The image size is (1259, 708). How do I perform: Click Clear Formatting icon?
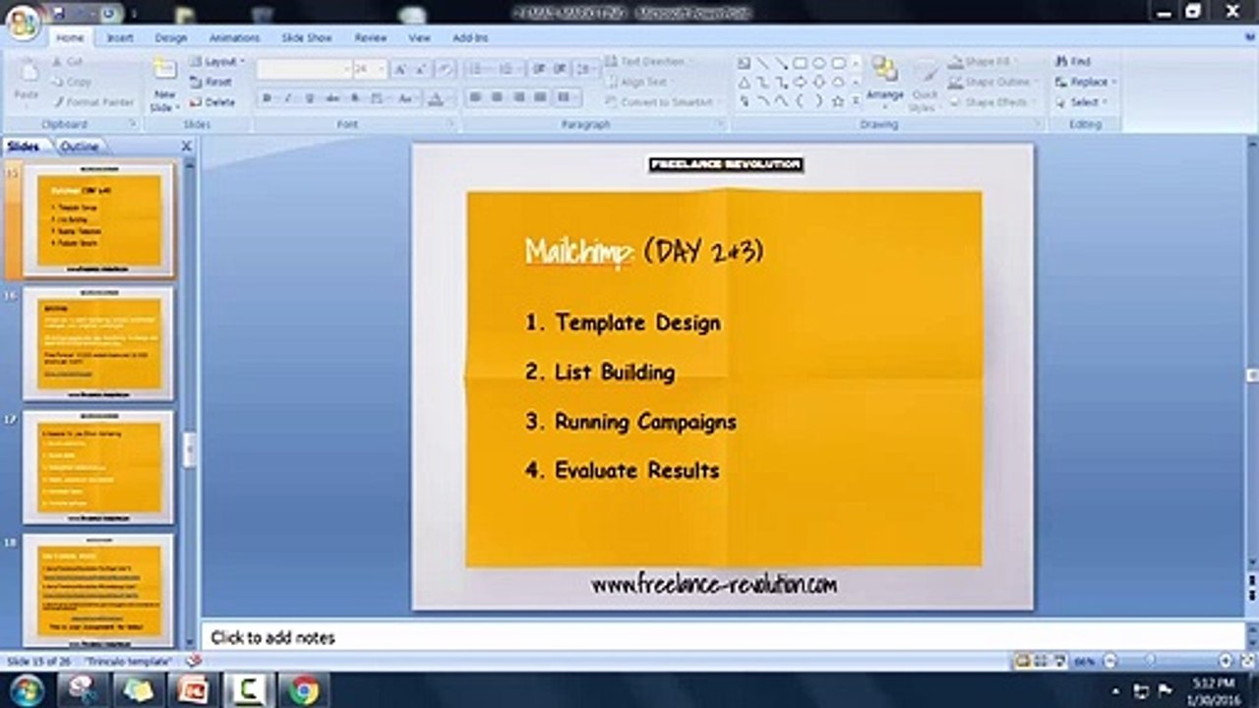446,70
